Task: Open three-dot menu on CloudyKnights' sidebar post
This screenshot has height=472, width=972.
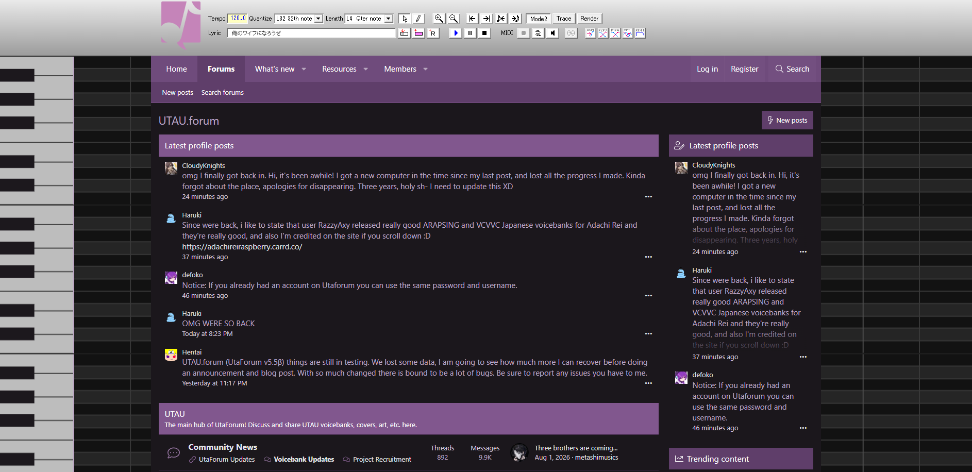Action: 803,252
